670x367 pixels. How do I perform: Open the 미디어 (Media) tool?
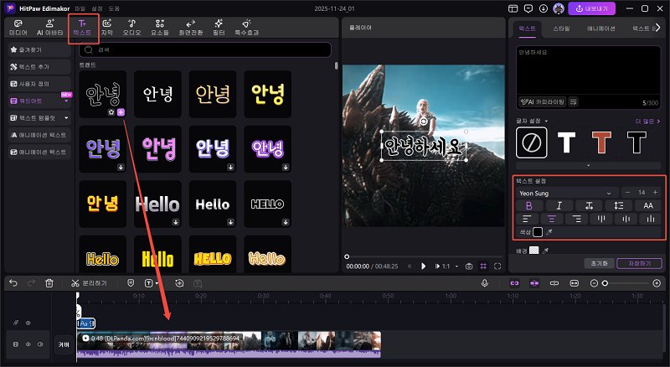point(18,28)
